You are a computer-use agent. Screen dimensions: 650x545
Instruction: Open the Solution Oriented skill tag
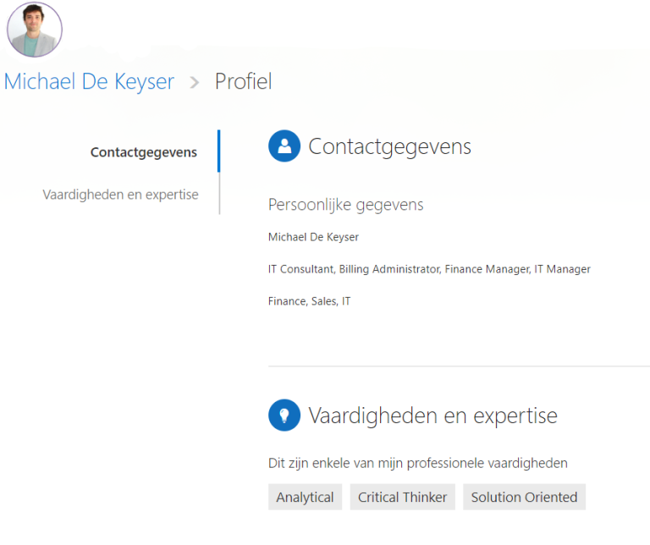(x=524, y=497)
